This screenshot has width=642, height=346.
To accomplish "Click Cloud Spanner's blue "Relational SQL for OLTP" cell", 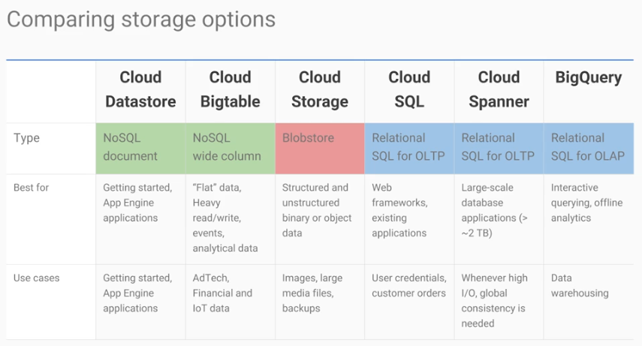I will point(499,147).
